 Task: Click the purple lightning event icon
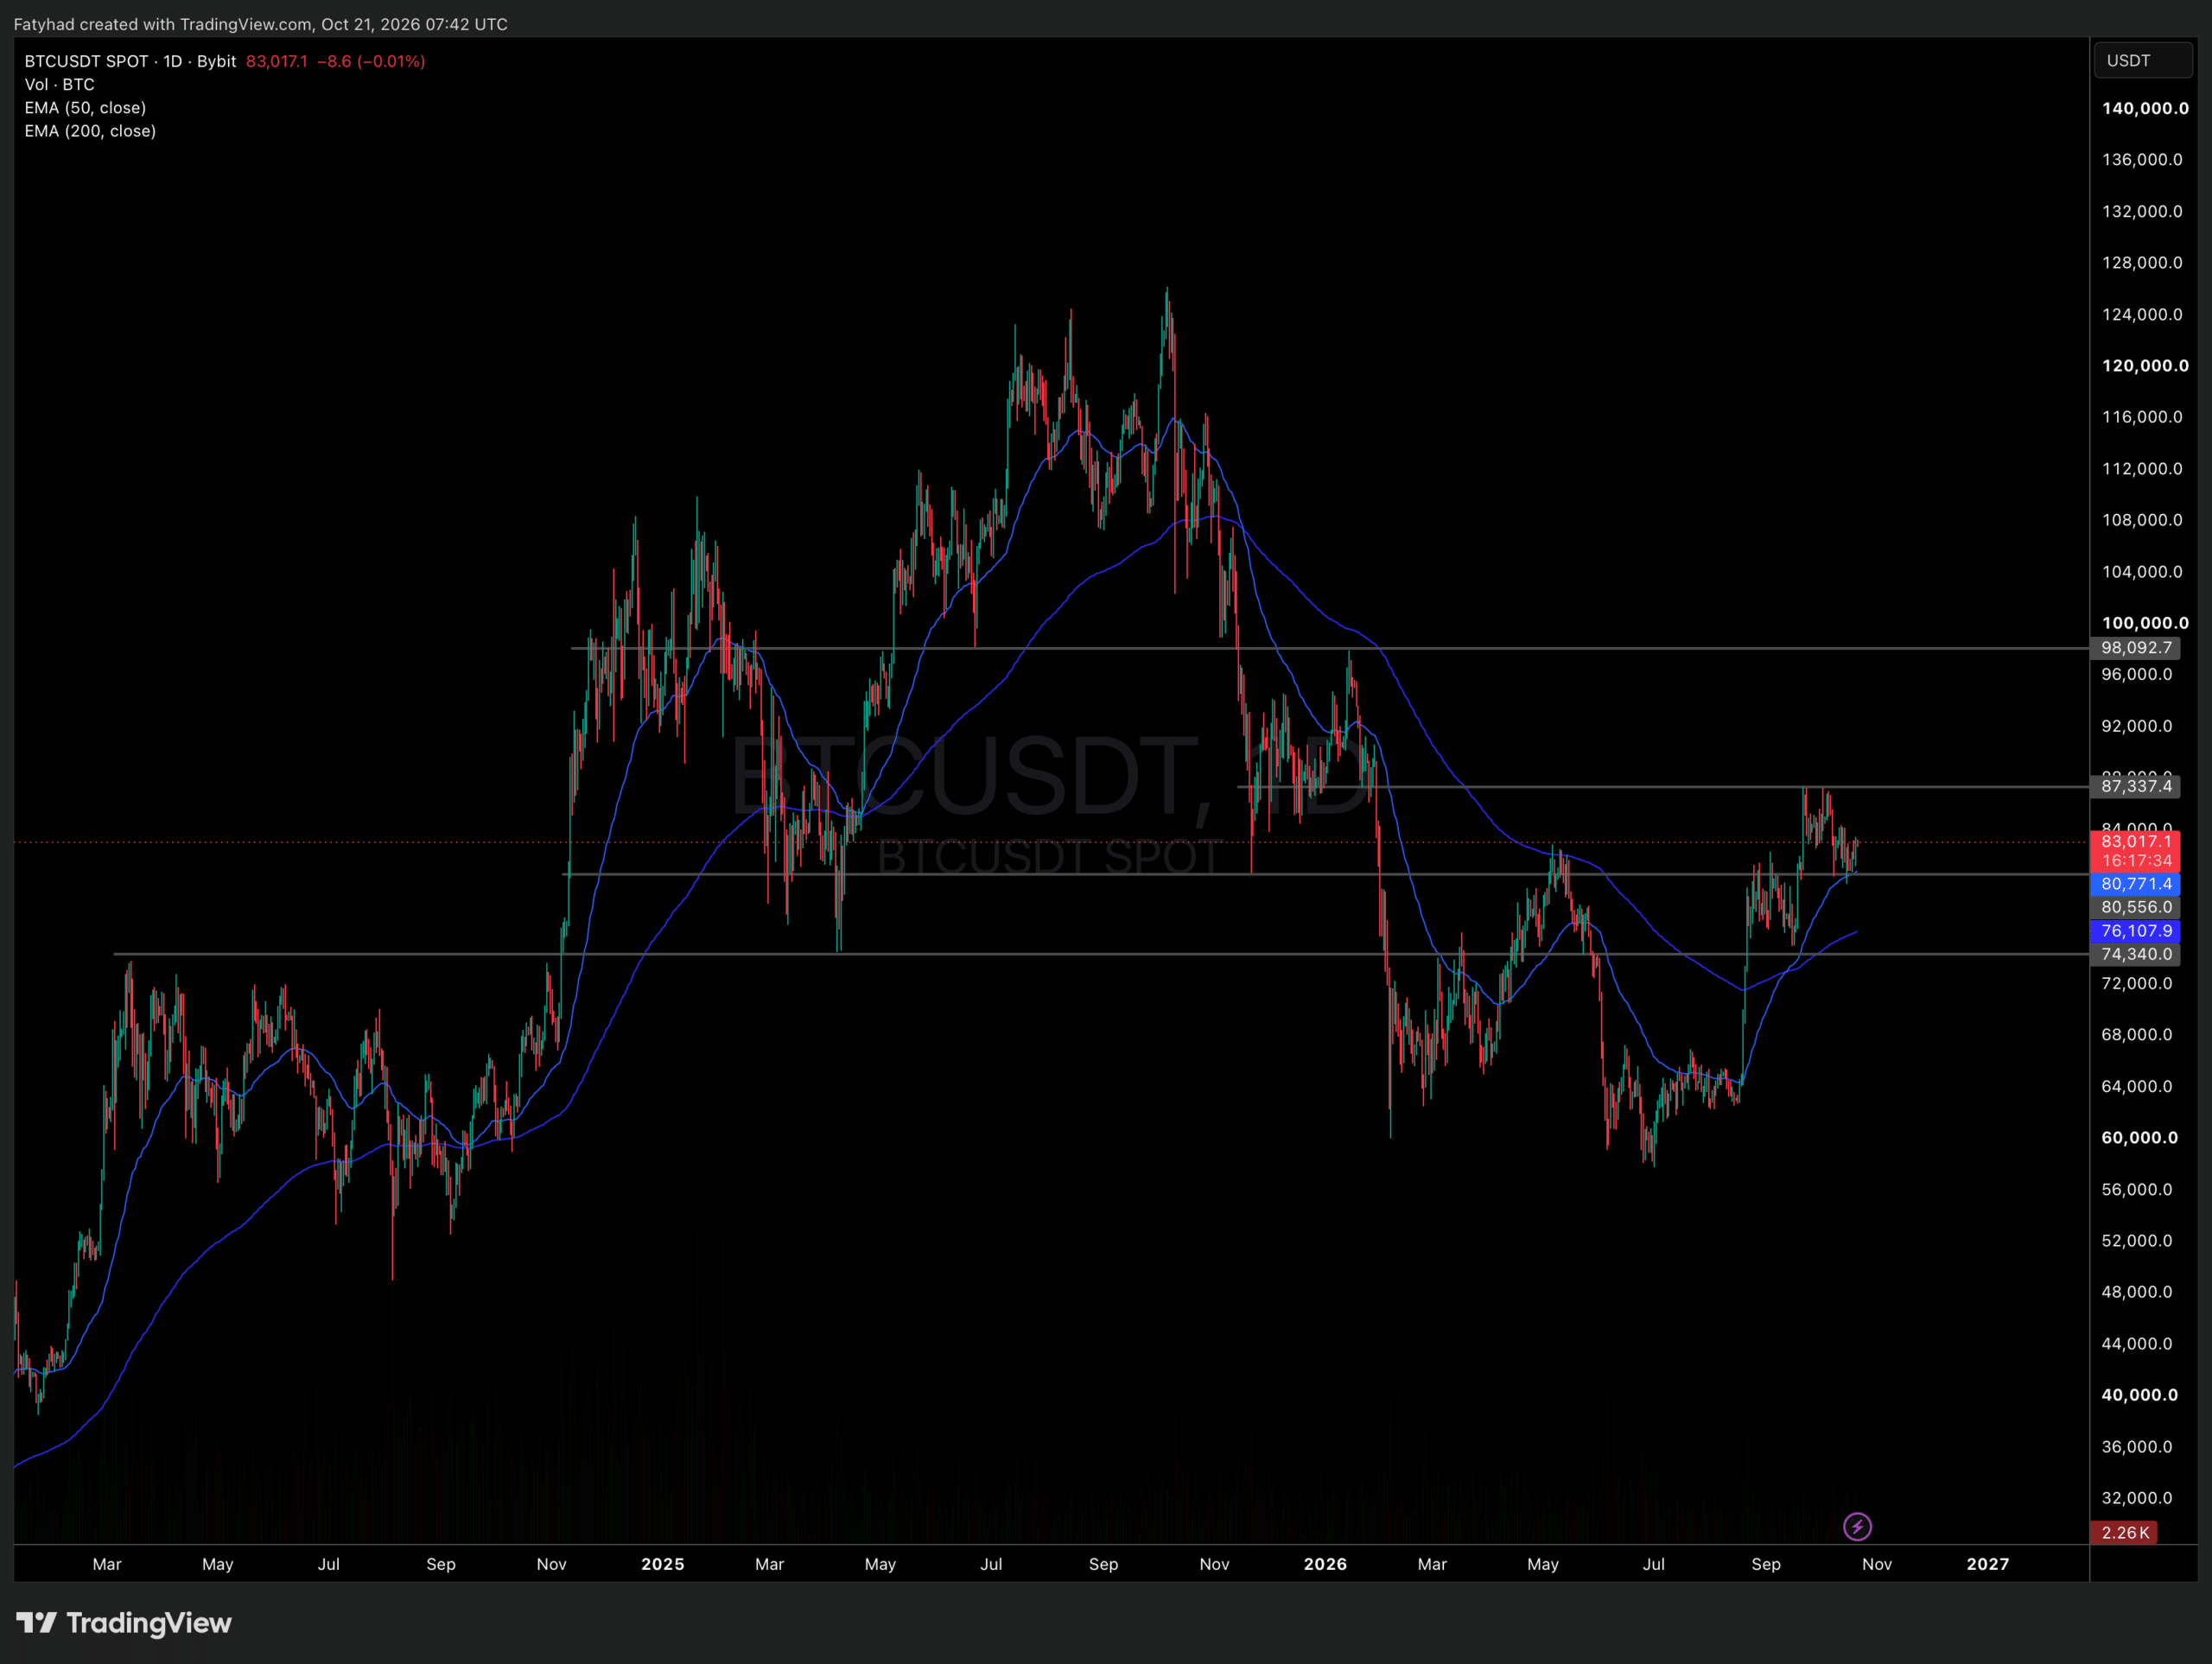1857,1527
